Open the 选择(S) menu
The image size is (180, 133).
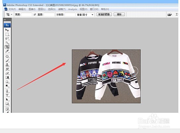pyautogui.click(x=52, y=9)
